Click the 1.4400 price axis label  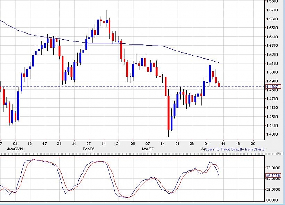tap(272, 126)
